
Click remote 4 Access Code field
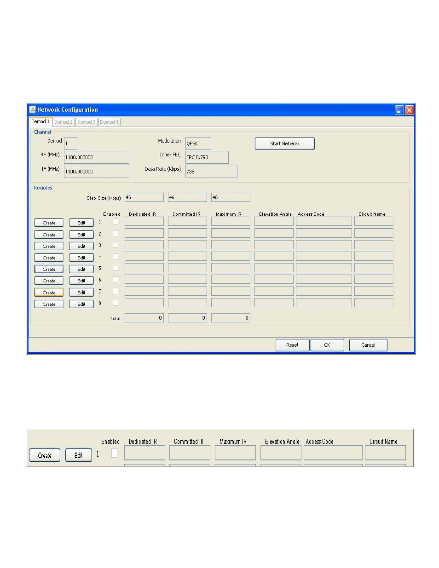(x=324, y=256)
